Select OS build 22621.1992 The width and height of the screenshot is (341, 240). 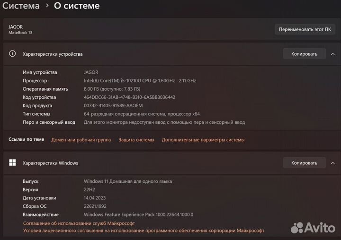(x=95, y=206)
